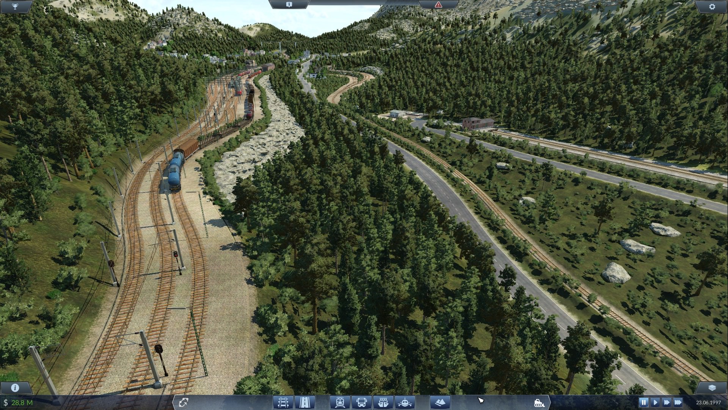Show the notifications message tab
The image size is (728, 410).
click(289, 5)
